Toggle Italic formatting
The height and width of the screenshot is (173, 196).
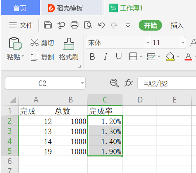pyautogui.click(x=106, y=57)
